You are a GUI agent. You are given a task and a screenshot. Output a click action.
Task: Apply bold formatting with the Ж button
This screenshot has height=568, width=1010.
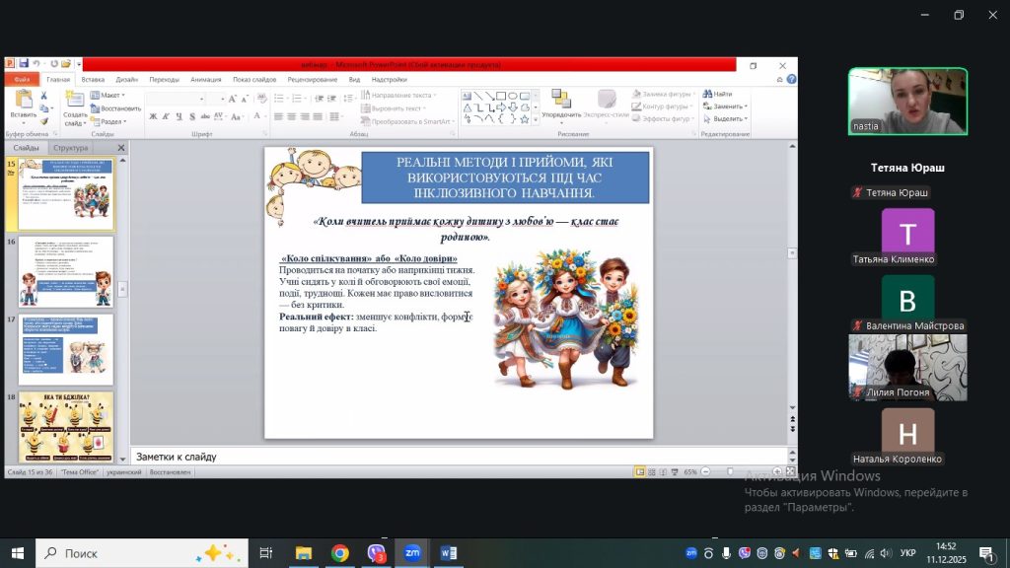click(x=153, y=116)
